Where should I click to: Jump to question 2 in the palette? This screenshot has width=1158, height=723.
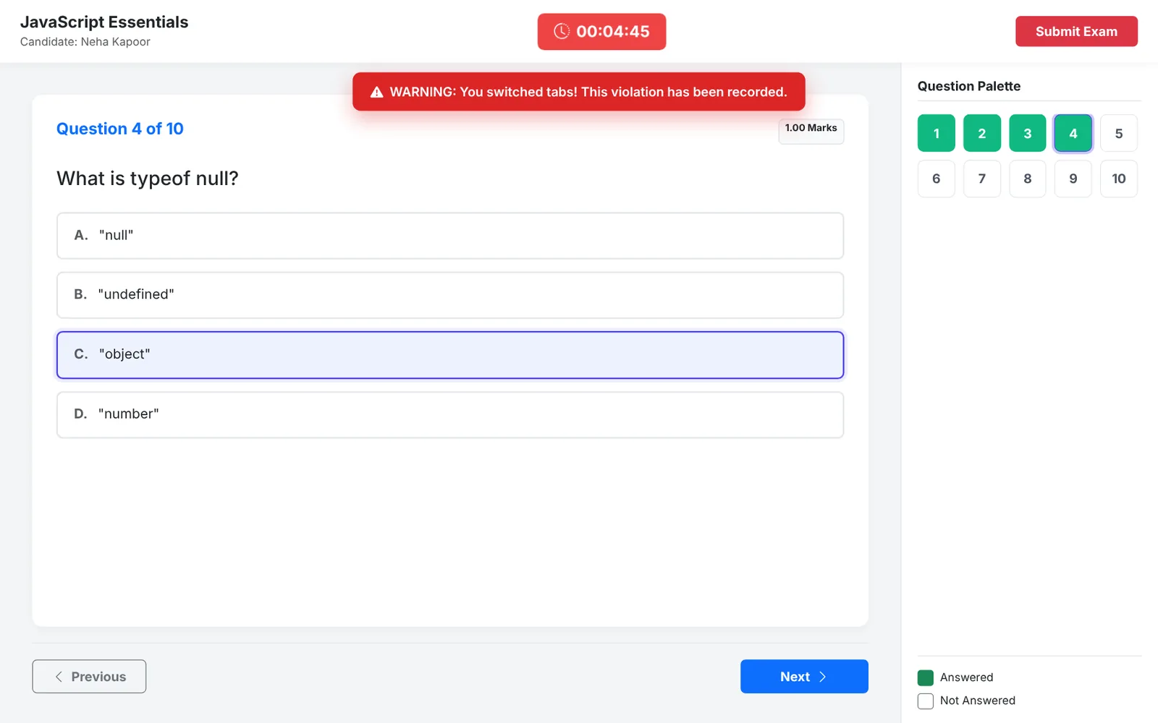[x=982, y=133]
